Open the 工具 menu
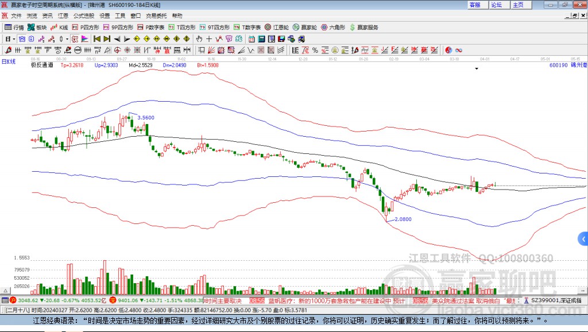Image resolution: width=588 pixels, height=332 pixels. click(x=120, y=16)
